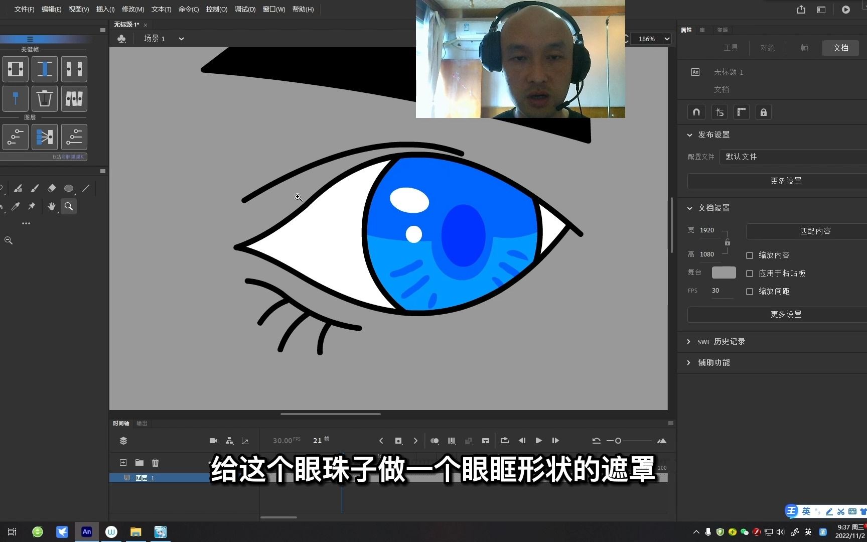Delete the selected timeline layer

156,462
